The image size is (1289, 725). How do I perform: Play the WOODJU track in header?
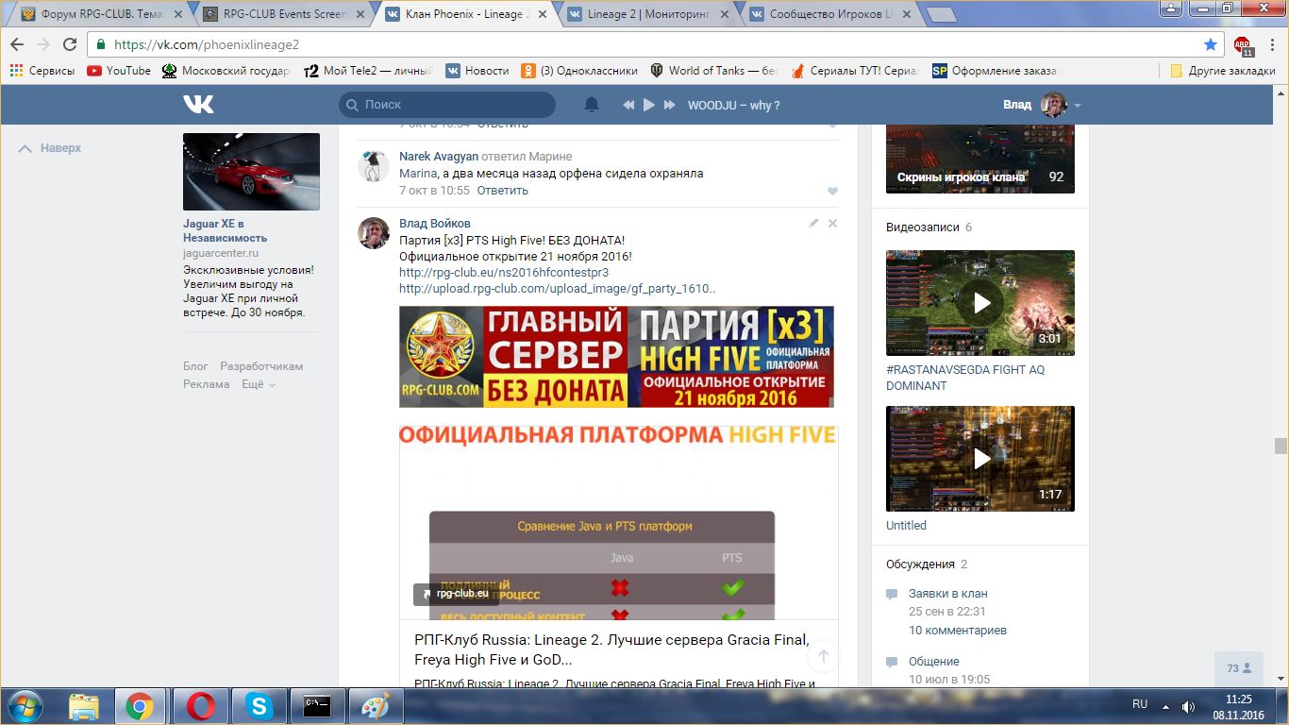(x=649, y=105)
